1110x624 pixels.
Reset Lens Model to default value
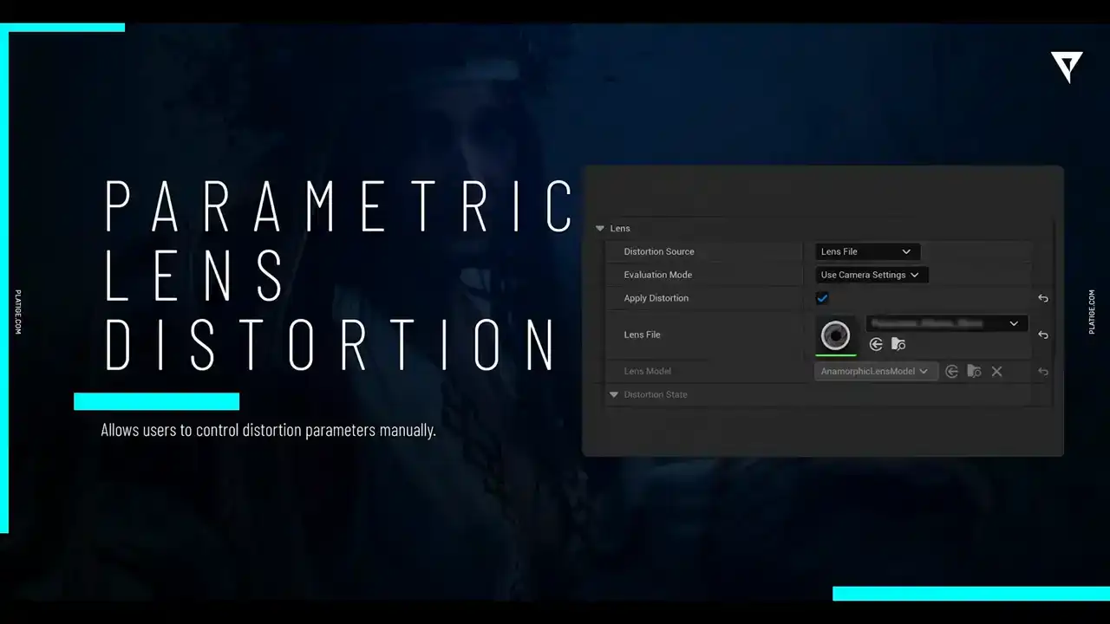[x=1043, y=371]
